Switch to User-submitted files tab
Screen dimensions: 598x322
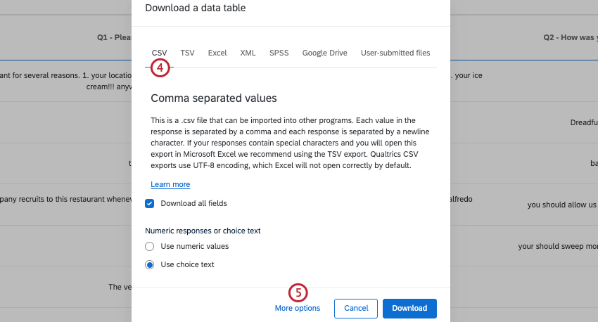[395, 53]
